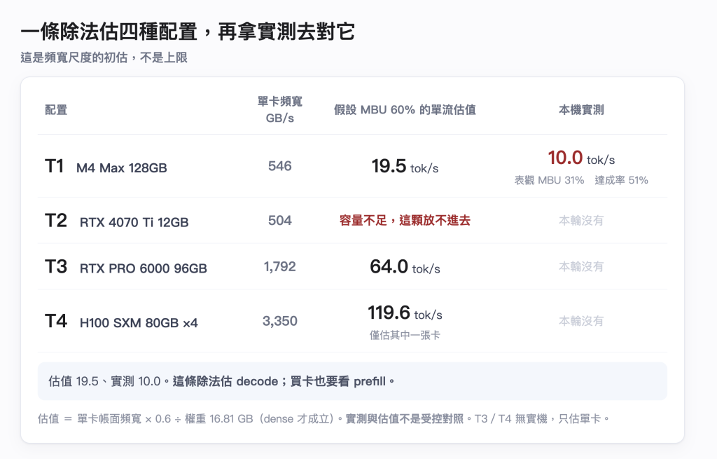The image size is (717, 459).
Task: Click the 19.5 tok/s estimate
Action: [x=405, y=166]
